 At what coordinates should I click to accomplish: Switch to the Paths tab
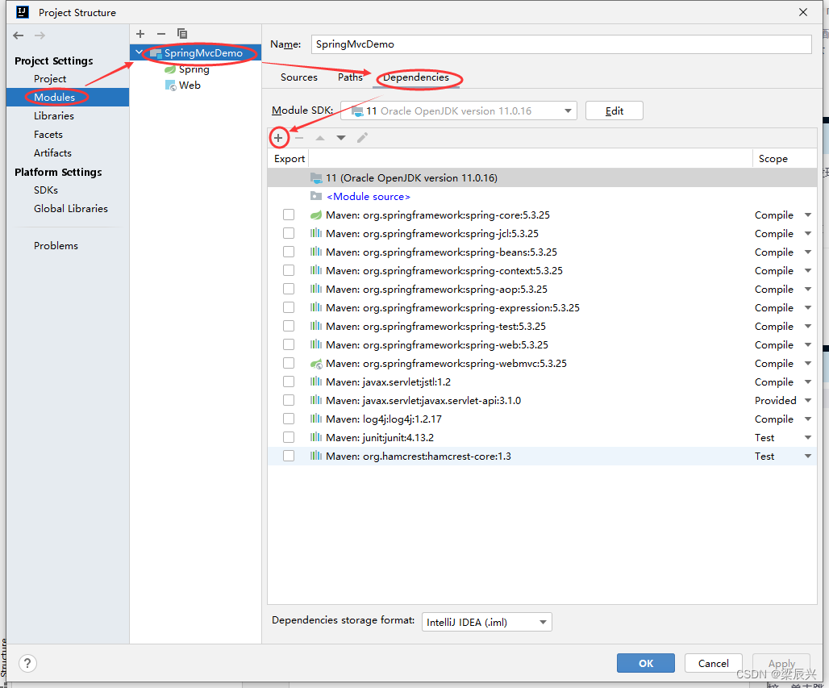click(x=350, y=77)
